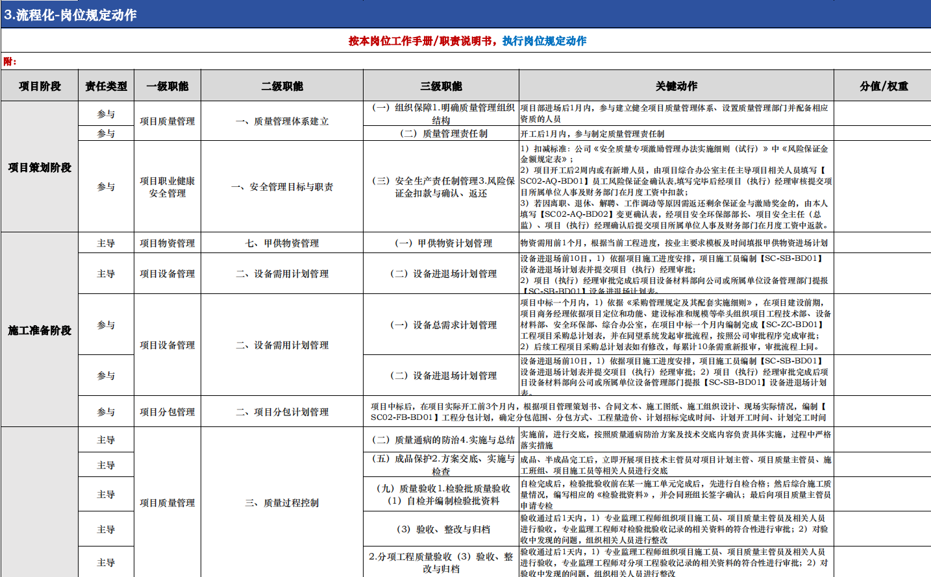The height and width of the screenshot is (577, 931).
Task: Click the "质量验收1.检验批质量验收" cell
Action: tap(441, 495)
